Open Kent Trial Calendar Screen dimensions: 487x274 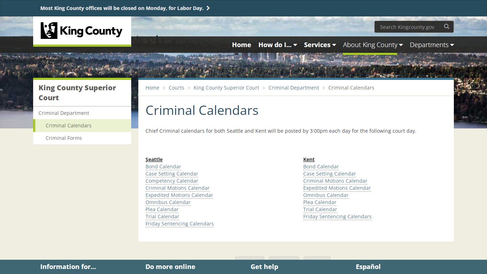pos(320,209)
